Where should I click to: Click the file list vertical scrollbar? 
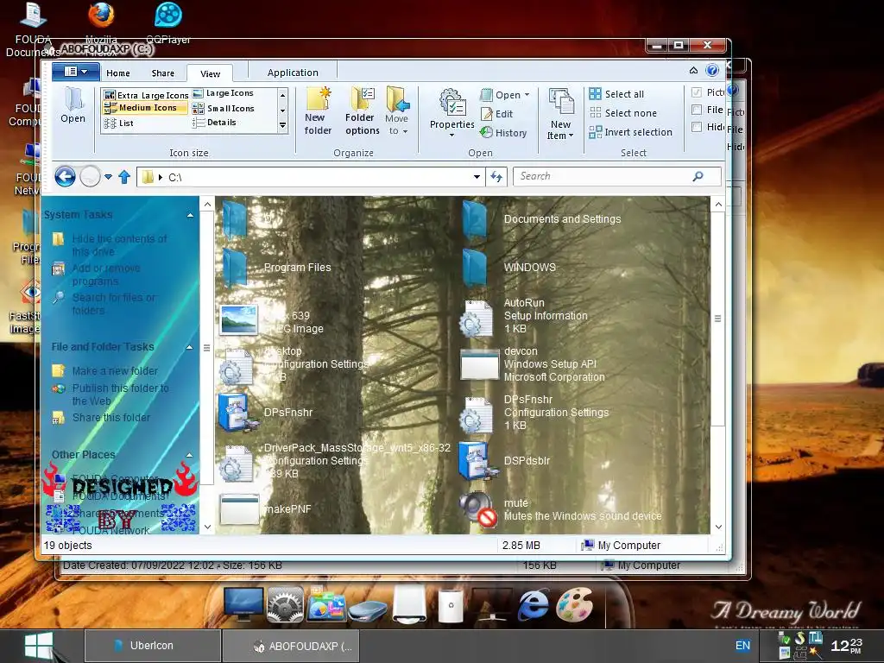(717, 319)
